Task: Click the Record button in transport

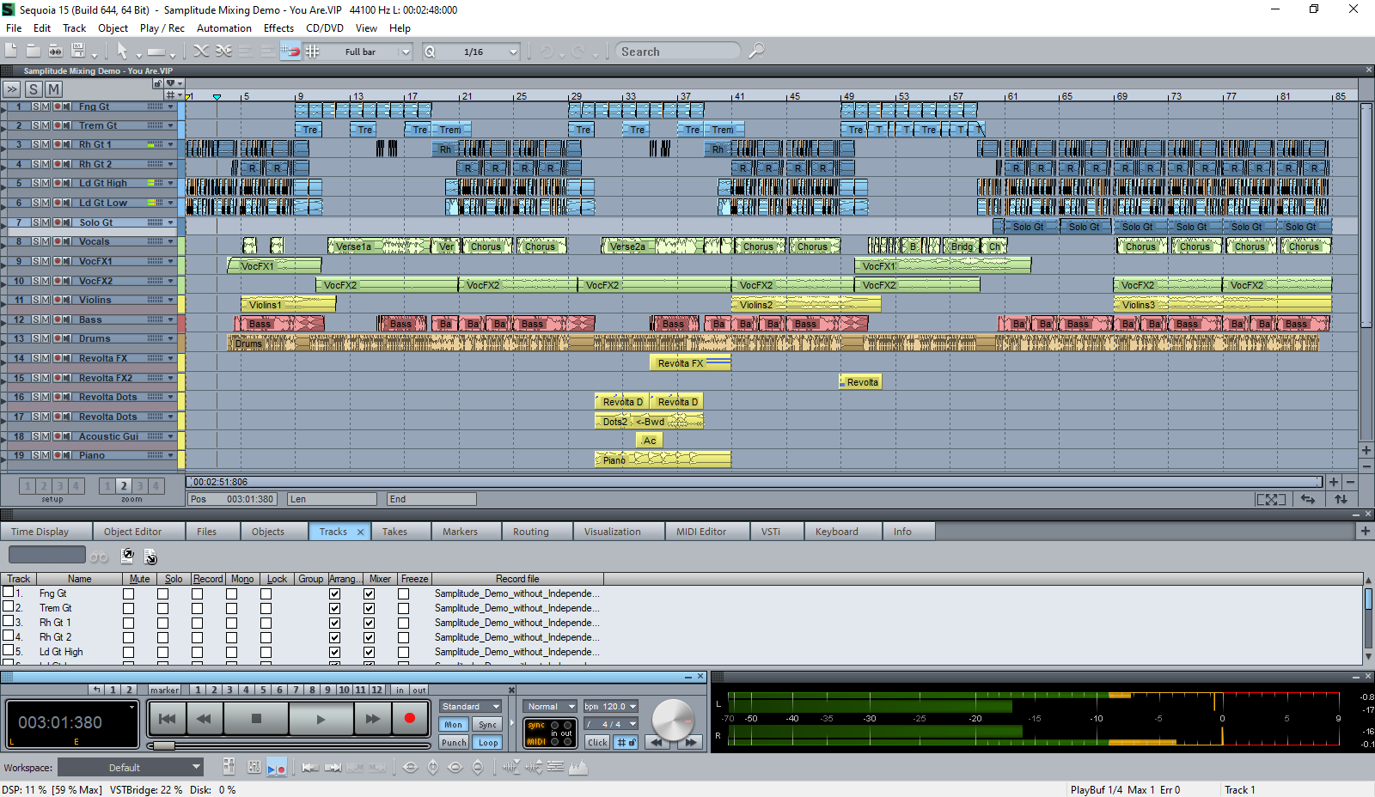Action: pyautogui.click(x=410, y=719)
